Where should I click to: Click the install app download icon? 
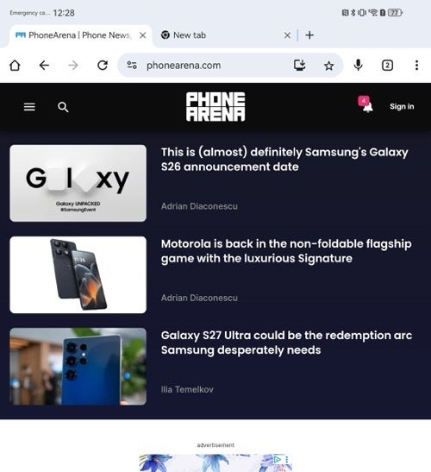tap(300, 65)
